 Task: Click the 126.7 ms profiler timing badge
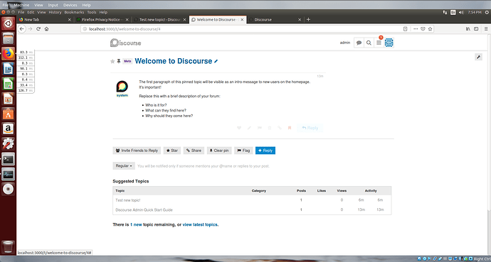(x=26, y=90)
